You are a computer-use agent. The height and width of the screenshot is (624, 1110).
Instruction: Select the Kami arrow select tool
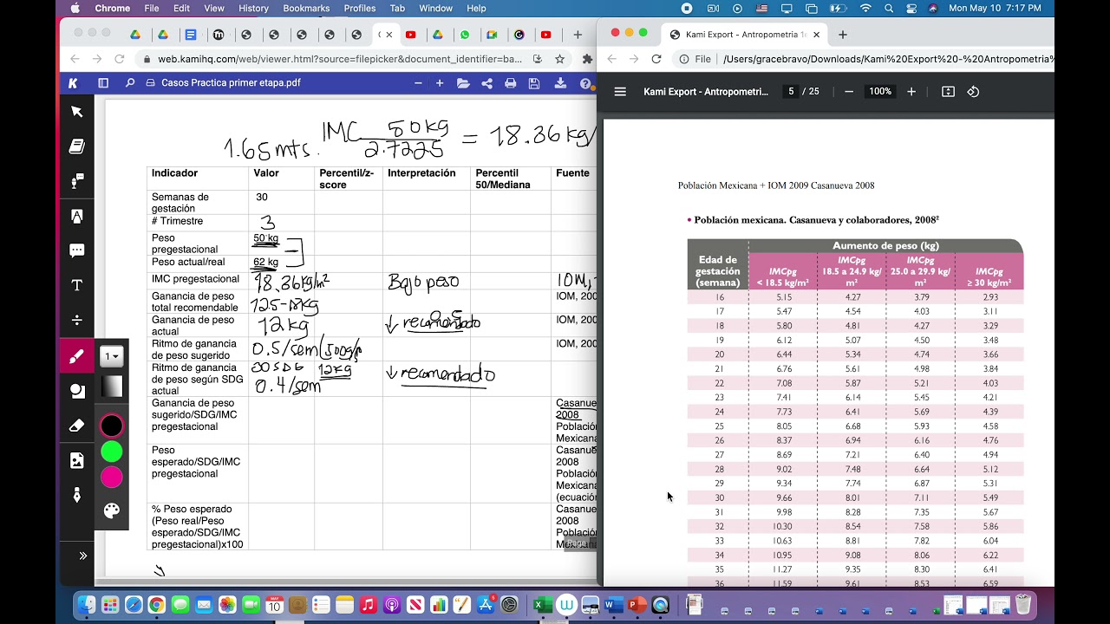click(76, 112)
